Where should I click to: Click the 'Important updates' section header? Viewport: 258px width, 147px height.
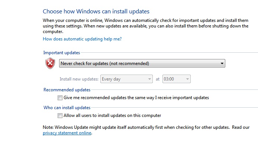(x=62, y=53)
